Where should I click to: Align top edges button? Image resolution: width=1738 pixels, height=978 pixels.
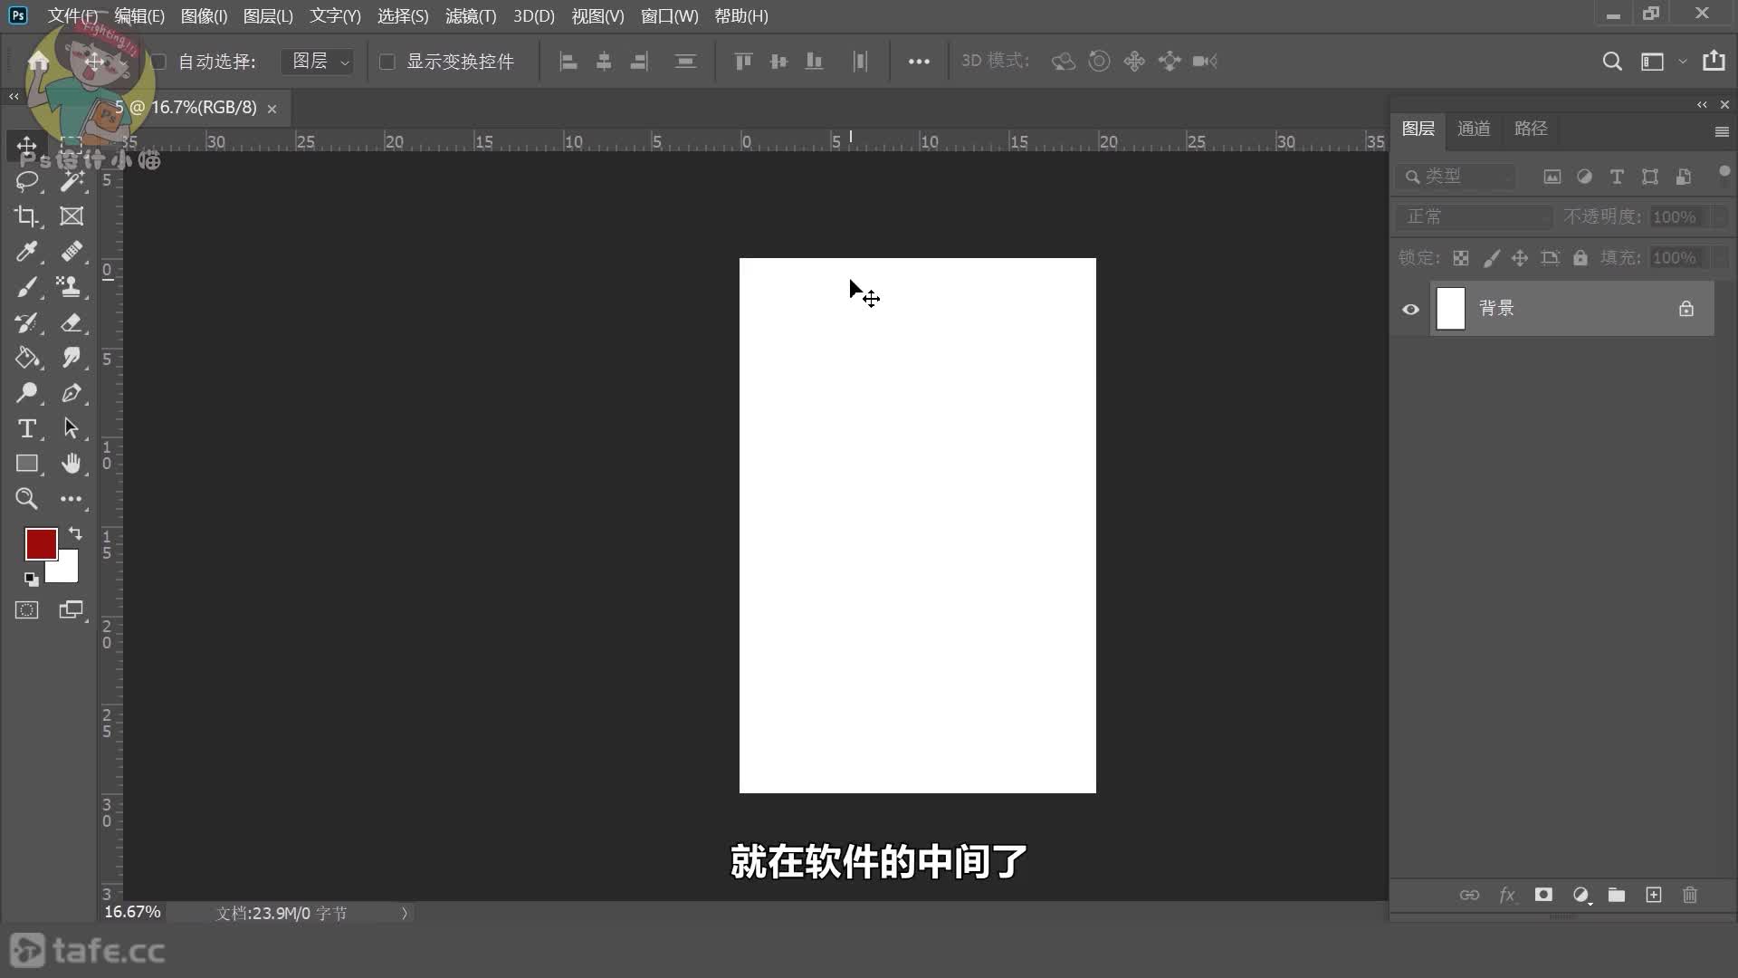[x=743, y=62]
